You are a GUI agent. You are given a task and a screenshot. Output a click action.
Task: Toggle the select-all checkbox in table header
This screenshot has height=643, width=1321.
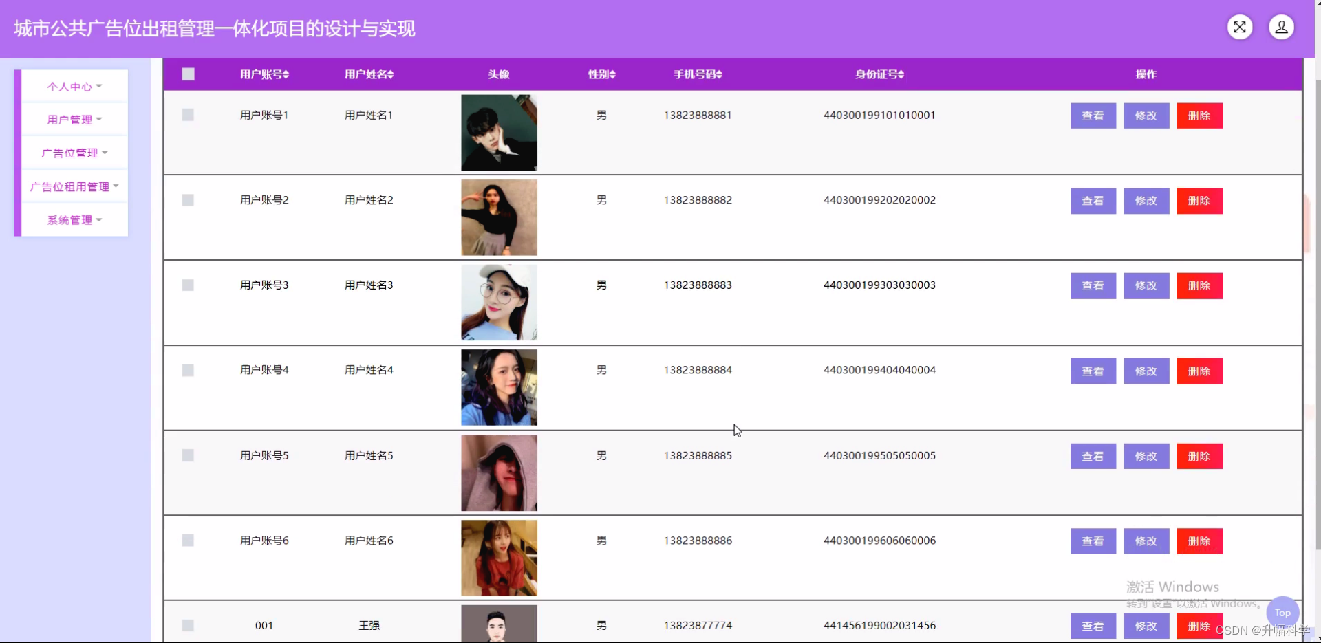click(x=188, y=74)
